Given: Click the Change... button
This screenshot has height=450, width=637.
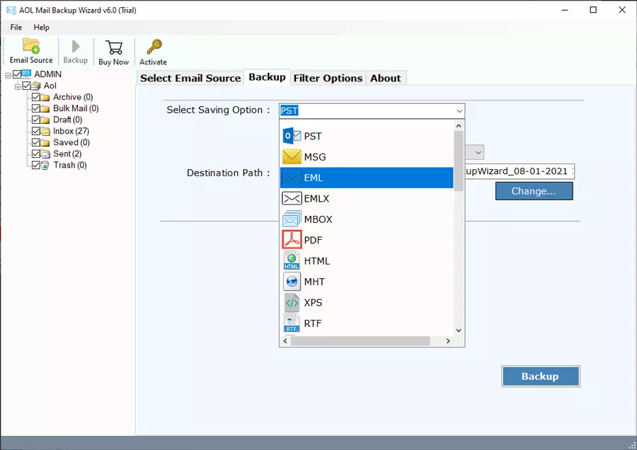Looking at the screenshot, I should click(534, 191).
